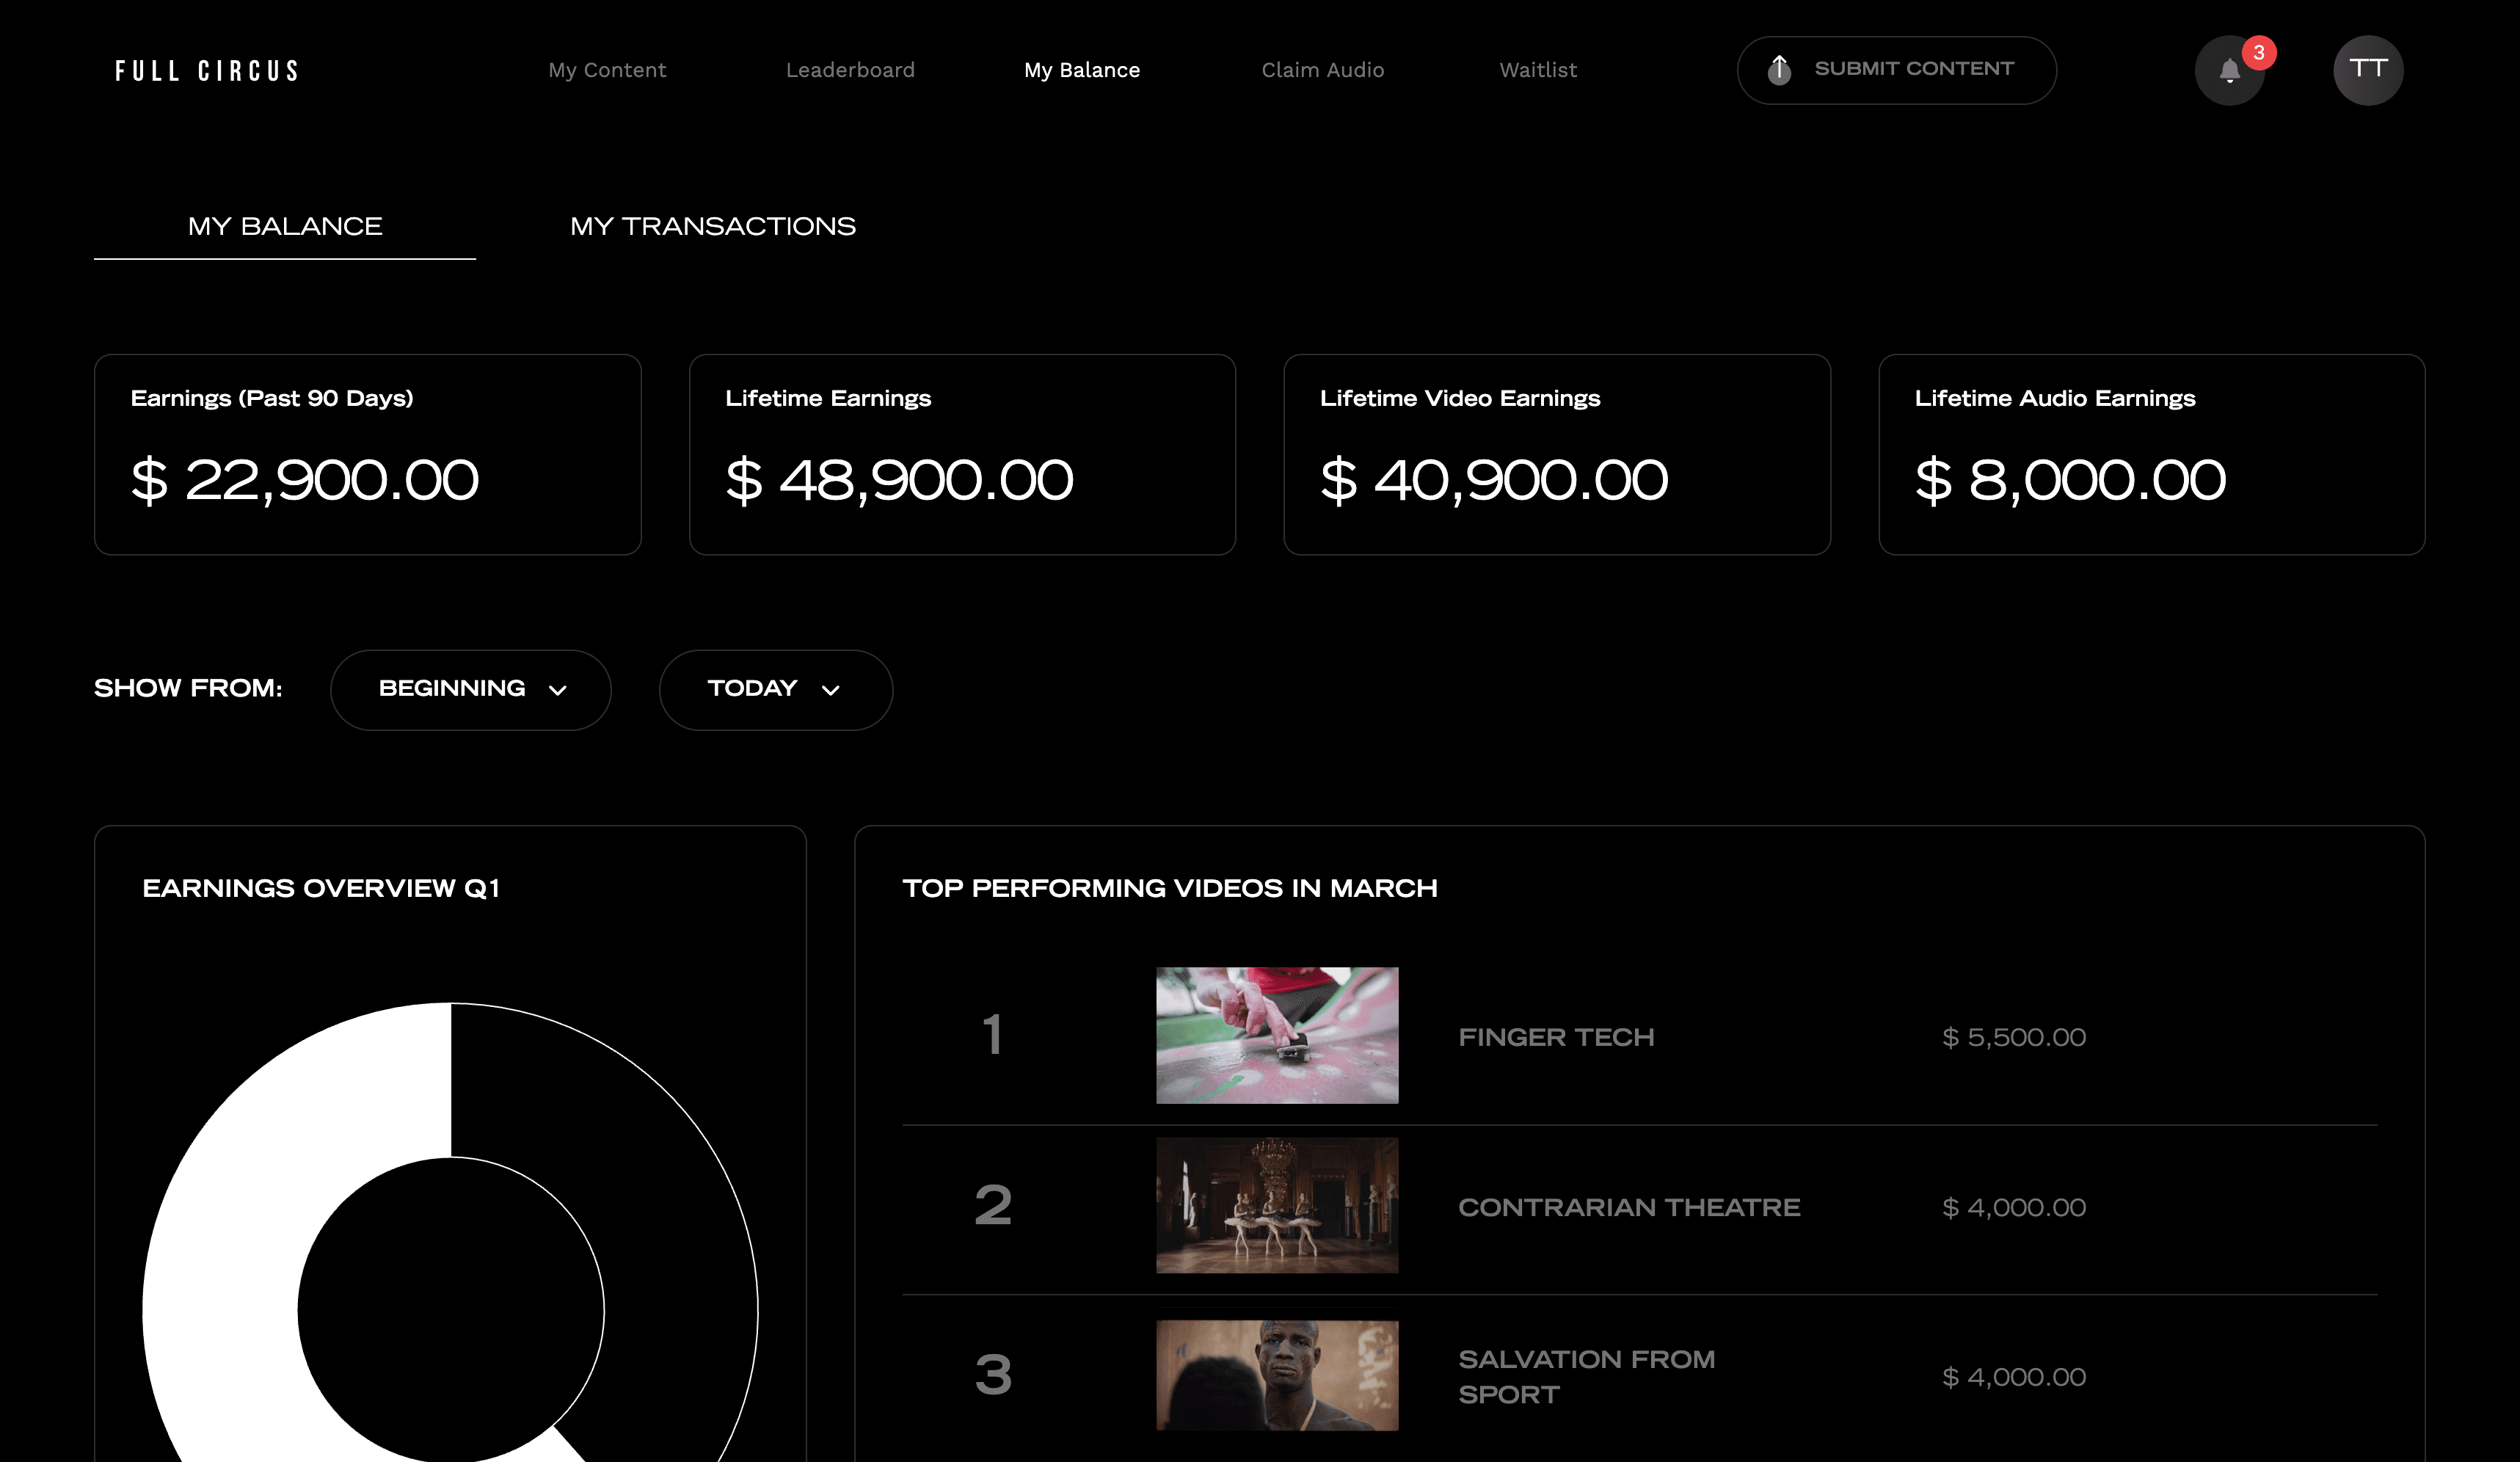2520x1462 pixels.
Task: Go to Full Circus logo home
Action: pos(207,71)
